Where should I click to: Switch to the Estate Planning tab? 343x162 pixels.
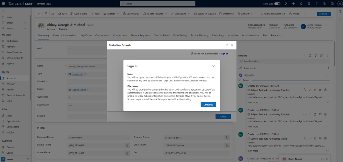click(x=200, y=35)
